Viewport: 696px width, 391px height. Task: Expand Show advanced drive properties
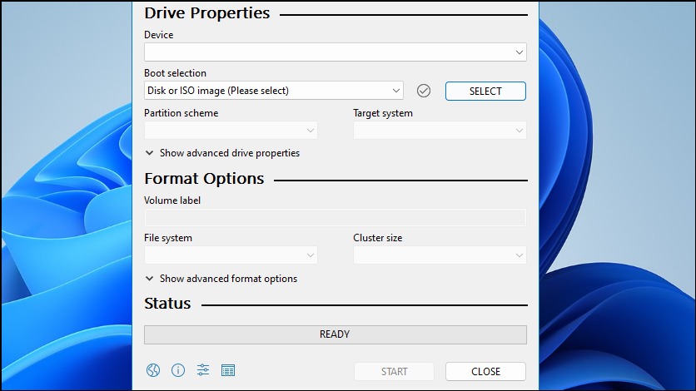coord(222,153)
